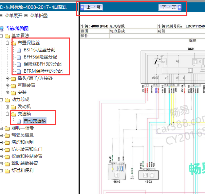
Task: Collapse the 布置保险丝 folder node
Action: tap(7, 43)
